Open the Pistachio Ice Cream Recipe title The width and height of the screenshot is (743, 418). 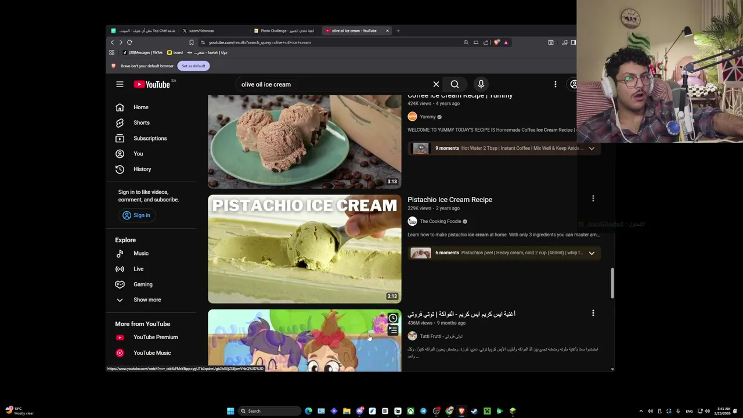click(x=450, y=199)
